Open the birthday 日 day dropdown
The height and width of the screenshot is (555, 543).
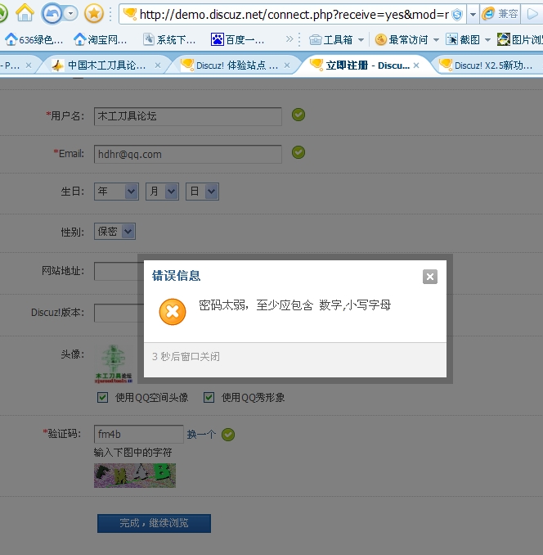click(x=202, y=192)
